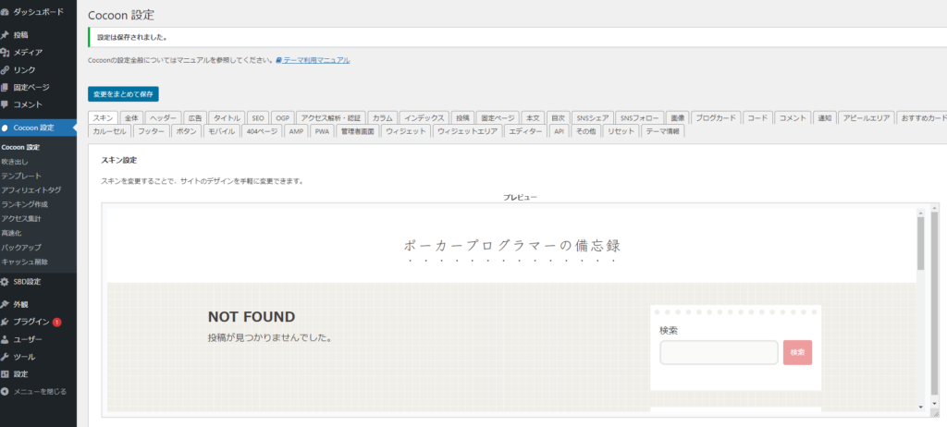Switch to the ボタン tab
Screen dimensions: 947x427
tap(186, 131)
